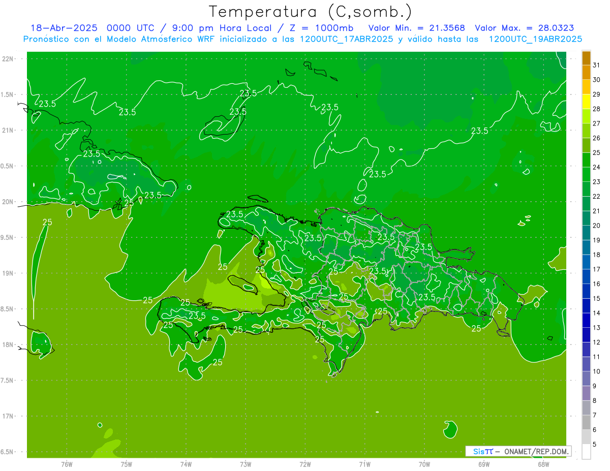Image resolution: width=610 pixels, height=471 pixels.
Task: Click legend value 8
Action: [x=595, y=400]
